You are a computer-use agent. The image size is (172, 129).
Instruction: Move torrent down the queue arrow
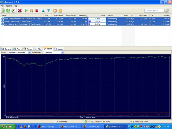[x=49, y=11]
